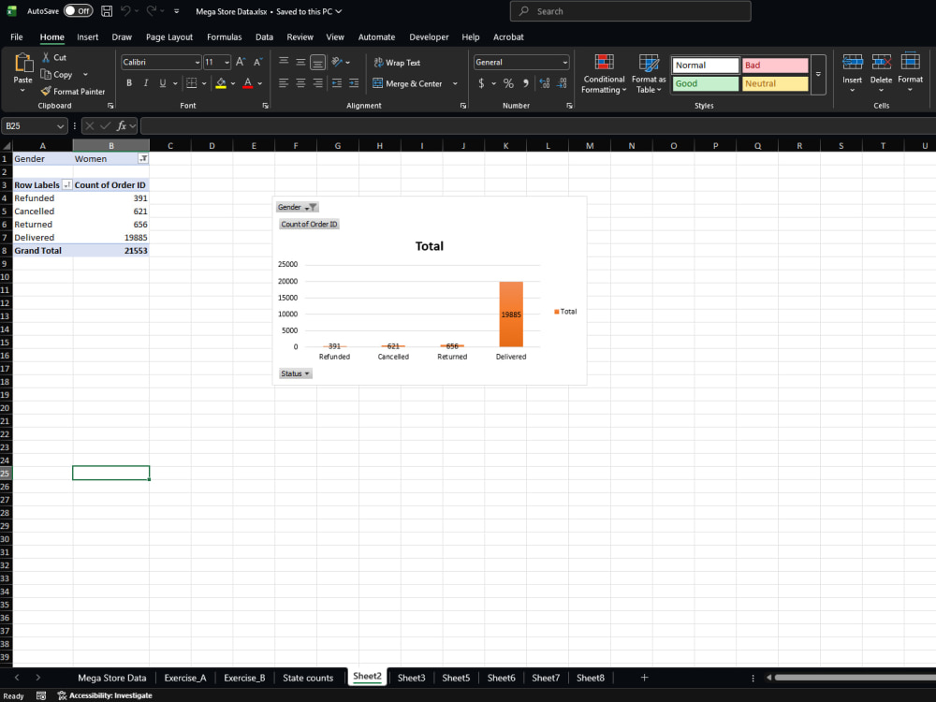Image resolution: width=936 pixels, height=702 pixels.
Task: Apply underline formatting
Action: [162, 83]
